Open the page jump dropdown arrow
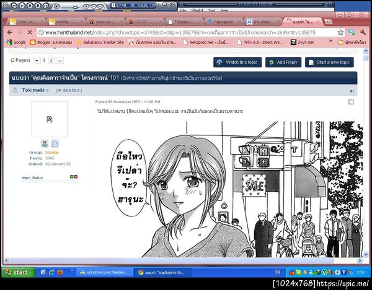 coord(37,61)
